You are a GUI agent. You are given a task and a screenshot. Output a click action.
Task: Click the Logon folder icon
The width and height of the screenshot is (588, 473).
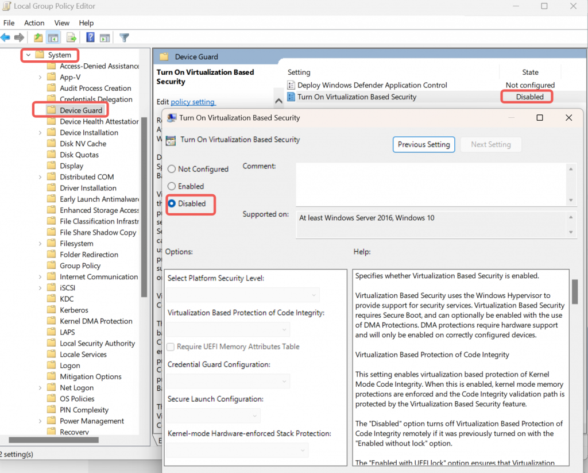[51, 366]
